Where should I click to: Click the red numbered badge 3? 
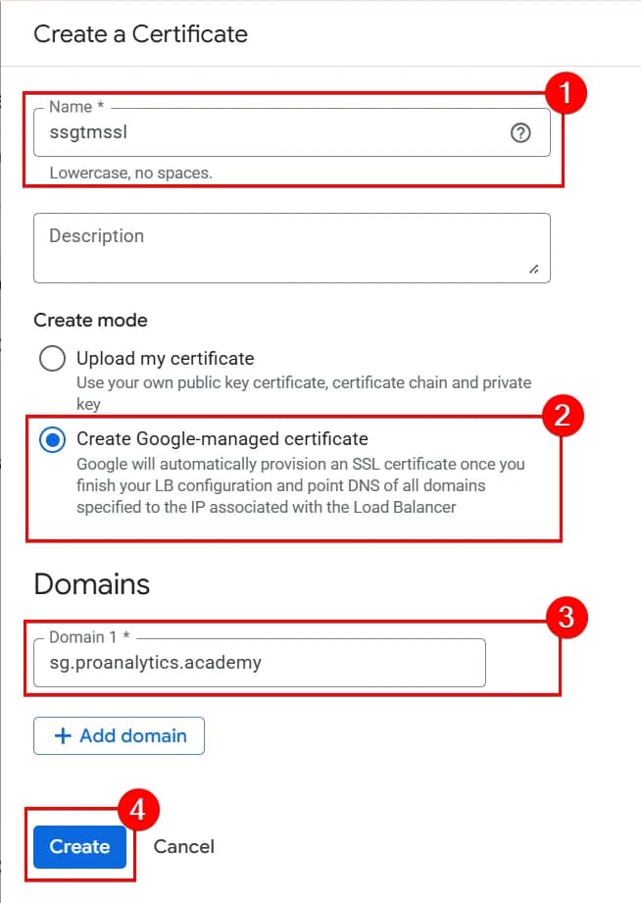[x=566, y=618]
